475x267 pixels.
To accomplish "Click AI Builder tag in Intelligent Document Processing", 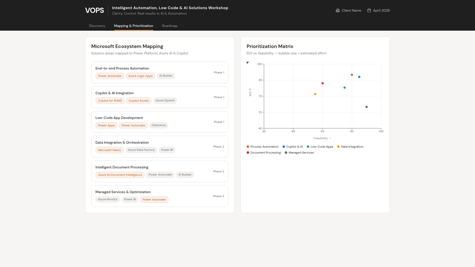I will click(185, 175).
